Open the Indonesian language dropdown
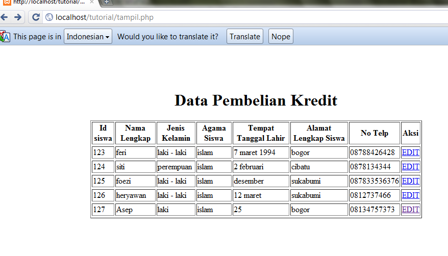448x256 pixels. (x=88, y=37)
